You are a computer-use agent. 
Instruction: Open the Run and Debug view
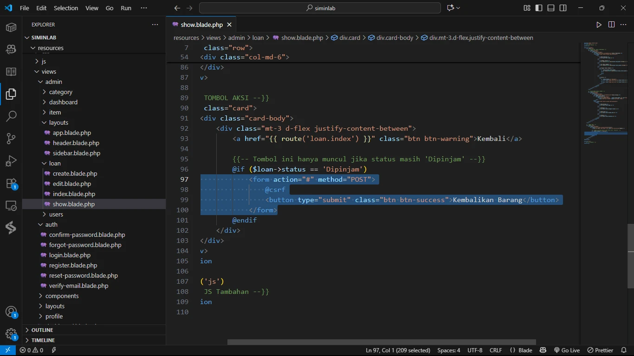point(11,161)
